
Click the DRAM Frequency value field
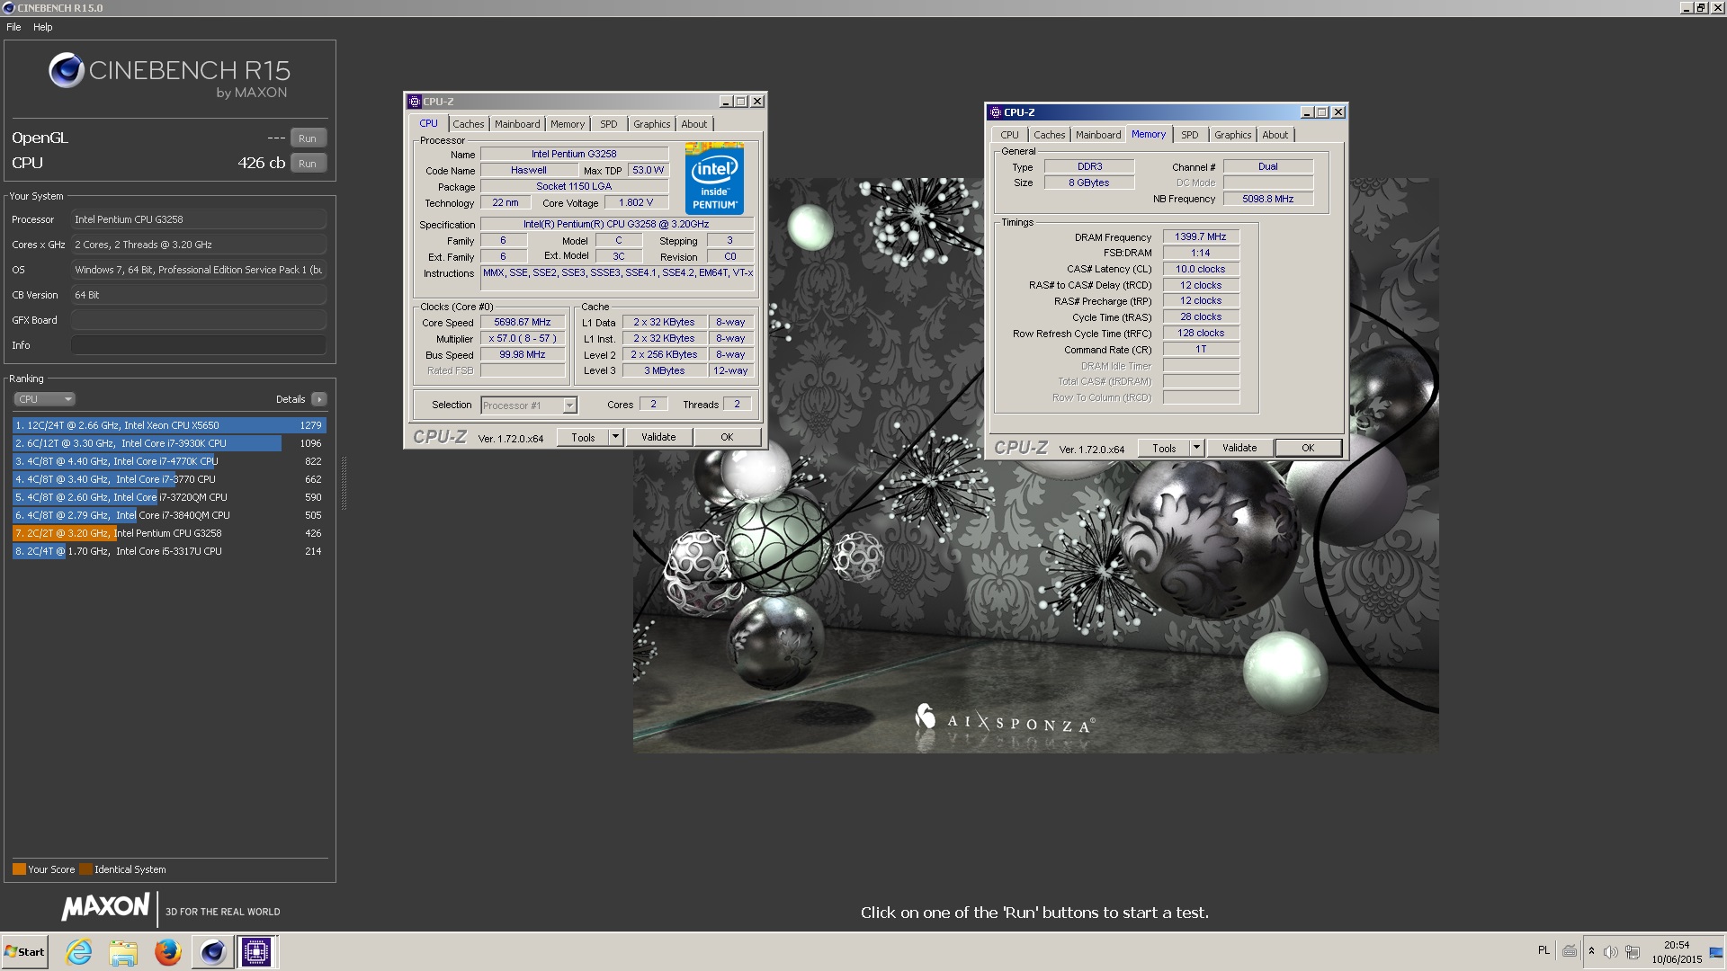(x=1201, y=237)
